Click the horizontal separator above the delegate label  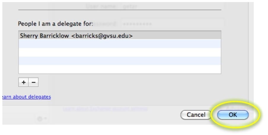pos(119,10)
